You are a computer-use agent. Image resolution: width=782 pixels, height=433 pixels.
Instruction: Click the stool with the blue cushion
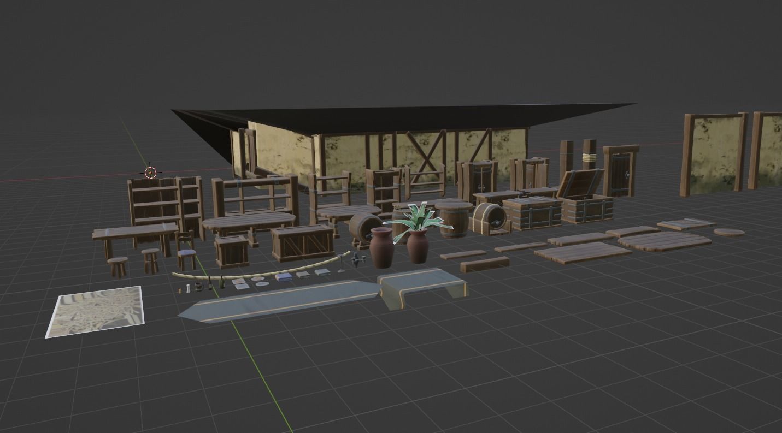coord(186,253)
